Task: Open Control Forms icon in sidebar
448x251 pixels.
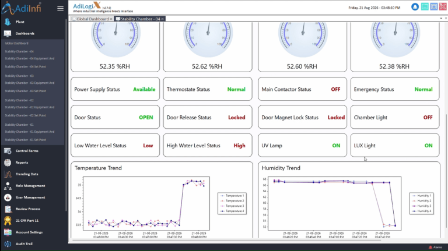Action: (8, 151)
